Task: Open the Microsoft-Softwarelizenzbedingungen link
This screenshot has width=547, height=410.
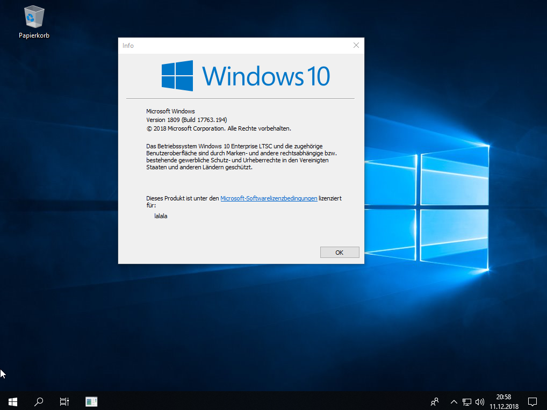Action: click(269, 198)
